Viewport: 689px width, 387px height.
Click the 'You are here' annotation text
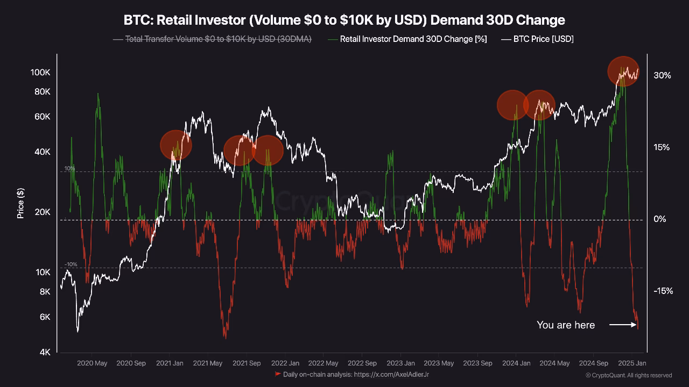pyautogui.click(x=566, y=325)
